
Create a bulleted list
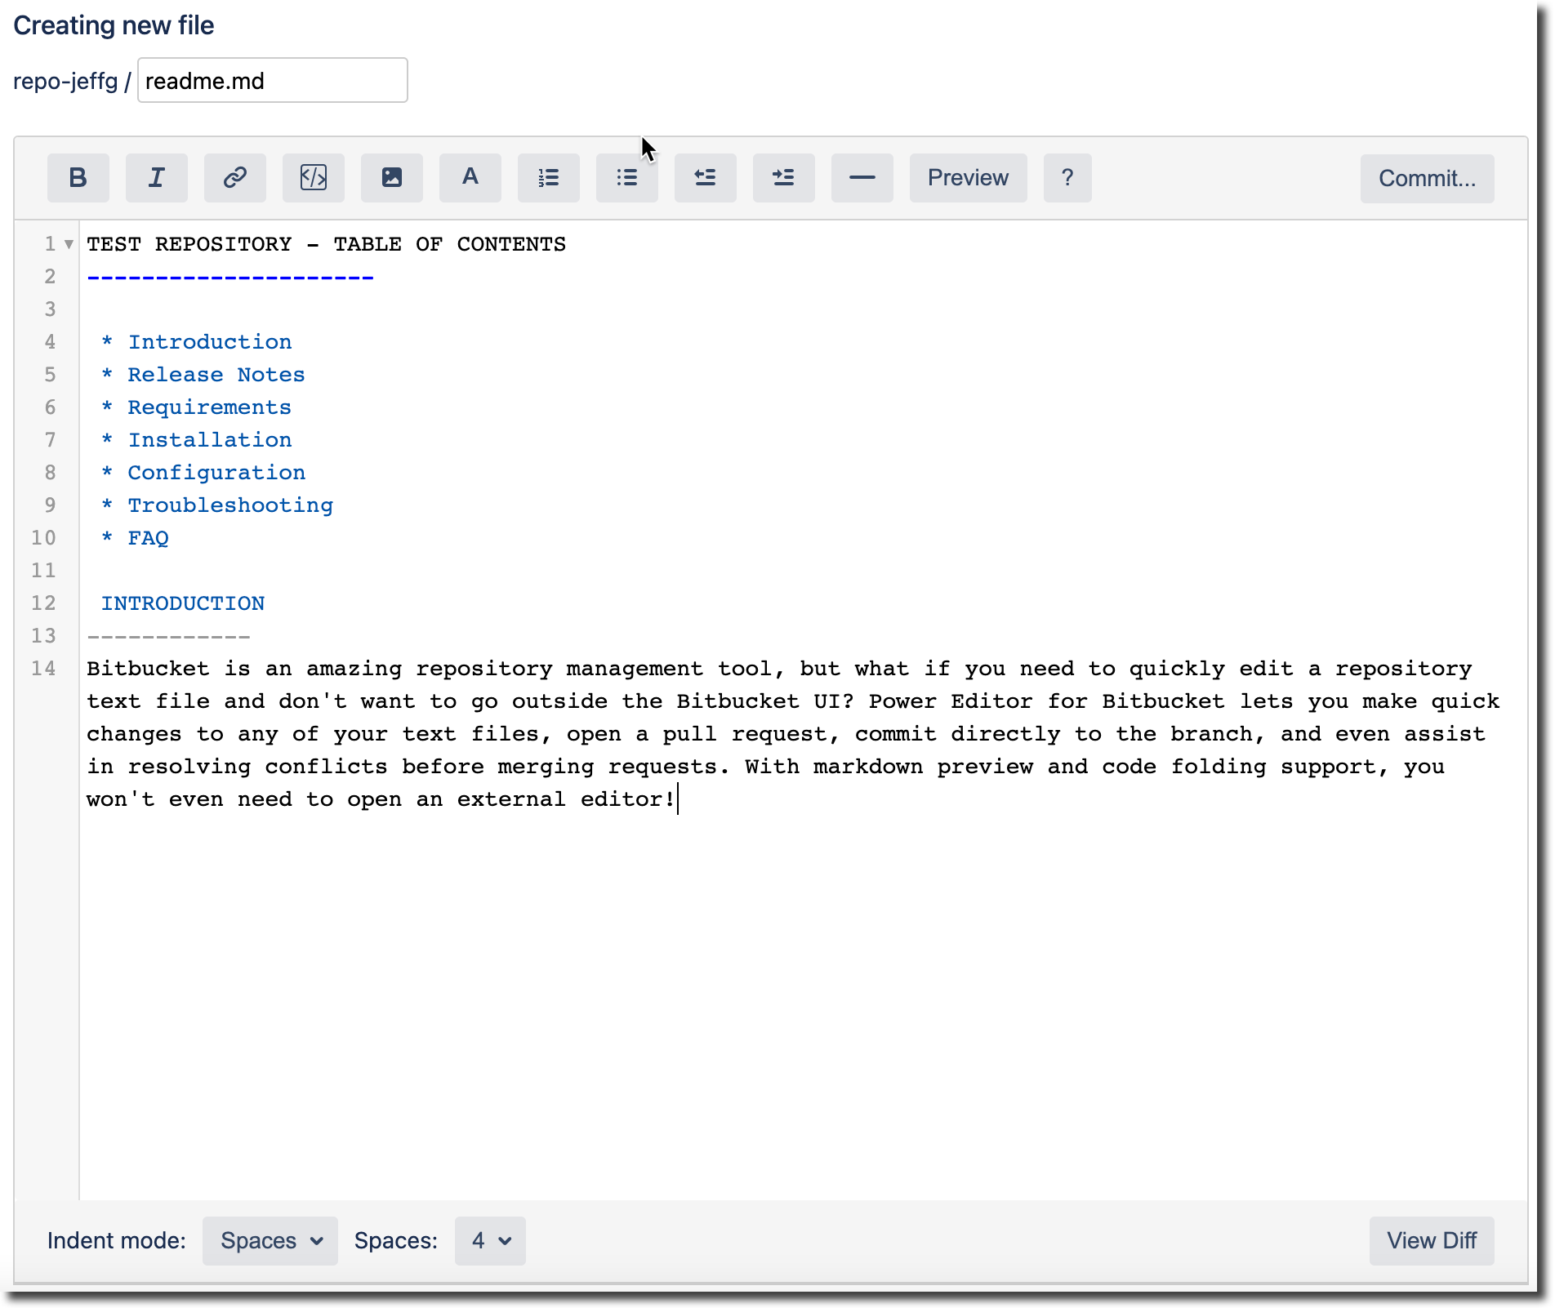click(x=626, y=178)
